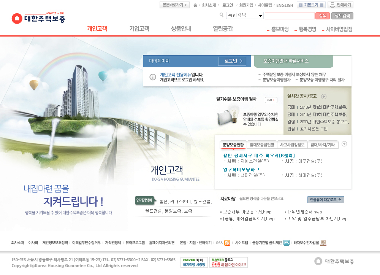Select the 사고사업장정보 tab
The height and width of the screenshot is (275, 380).
[x=292, y=145]
